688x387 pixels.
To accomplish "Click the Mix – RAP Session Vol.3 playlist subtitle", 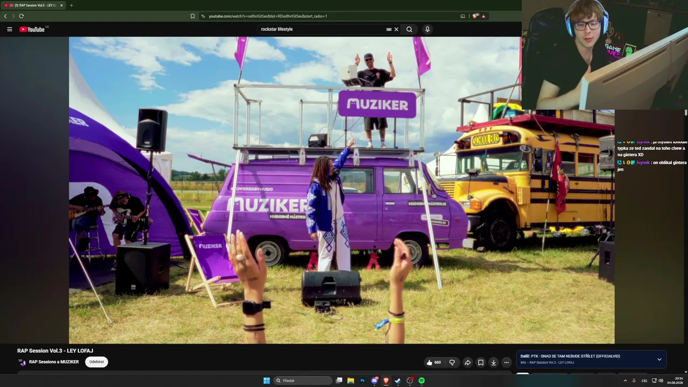I will point(547,363).
